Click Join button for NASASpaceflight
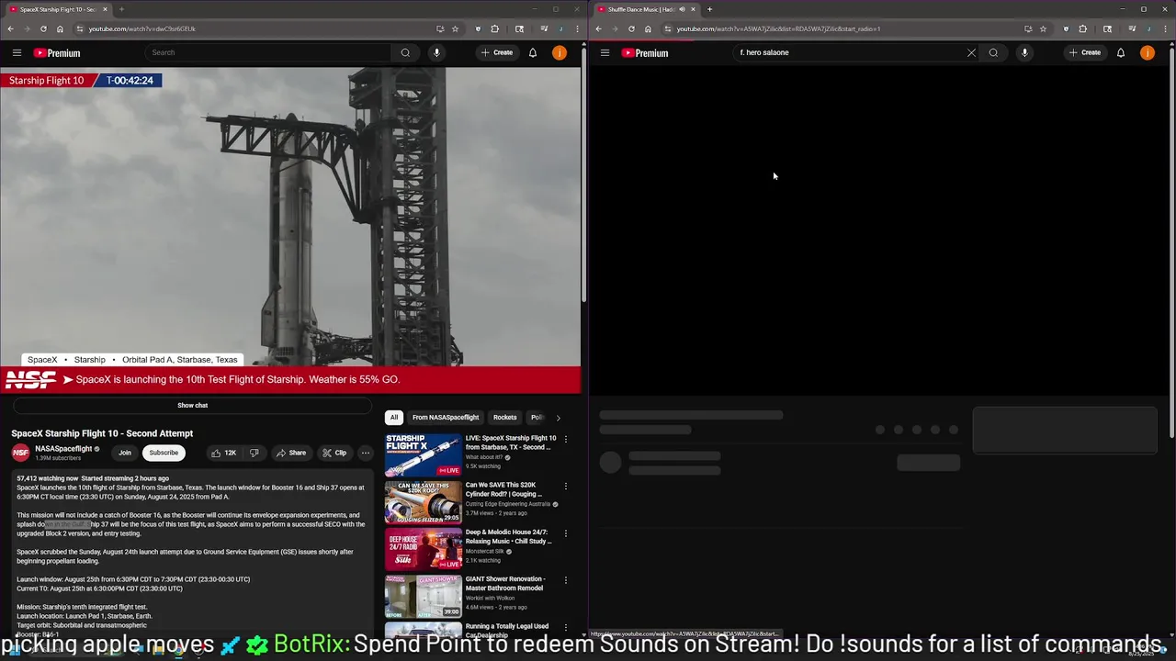The width and height of the screenshot is (1176, 661). 125,453
